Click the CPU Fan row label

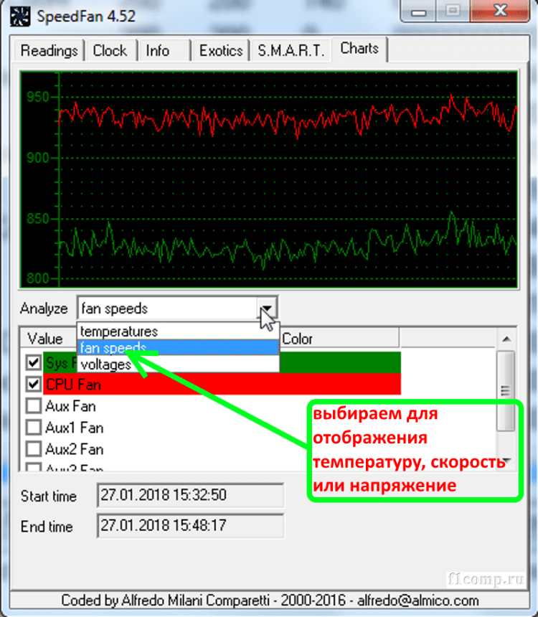coord(74,385)
